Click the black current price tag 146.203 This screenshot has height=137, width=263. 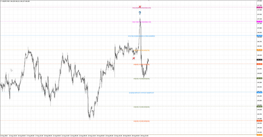point(259,60)
